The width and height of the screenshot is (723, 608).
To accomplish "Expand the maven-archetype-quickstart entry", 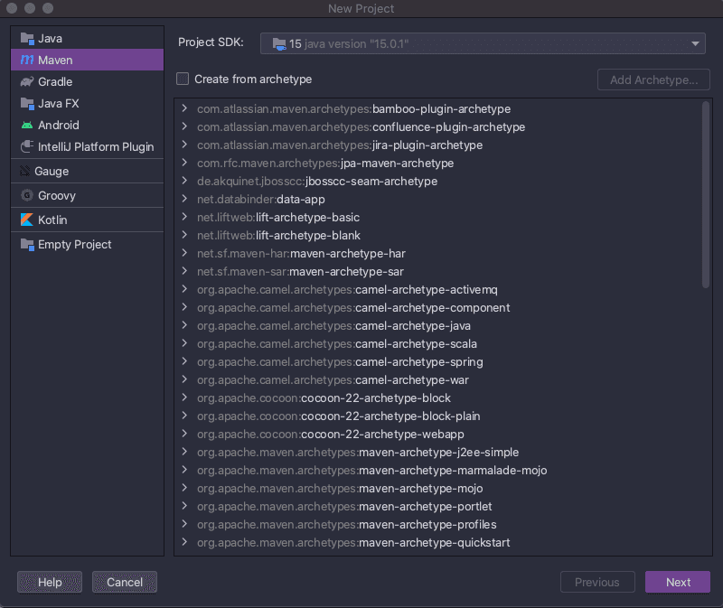I will tap(184, 542).
